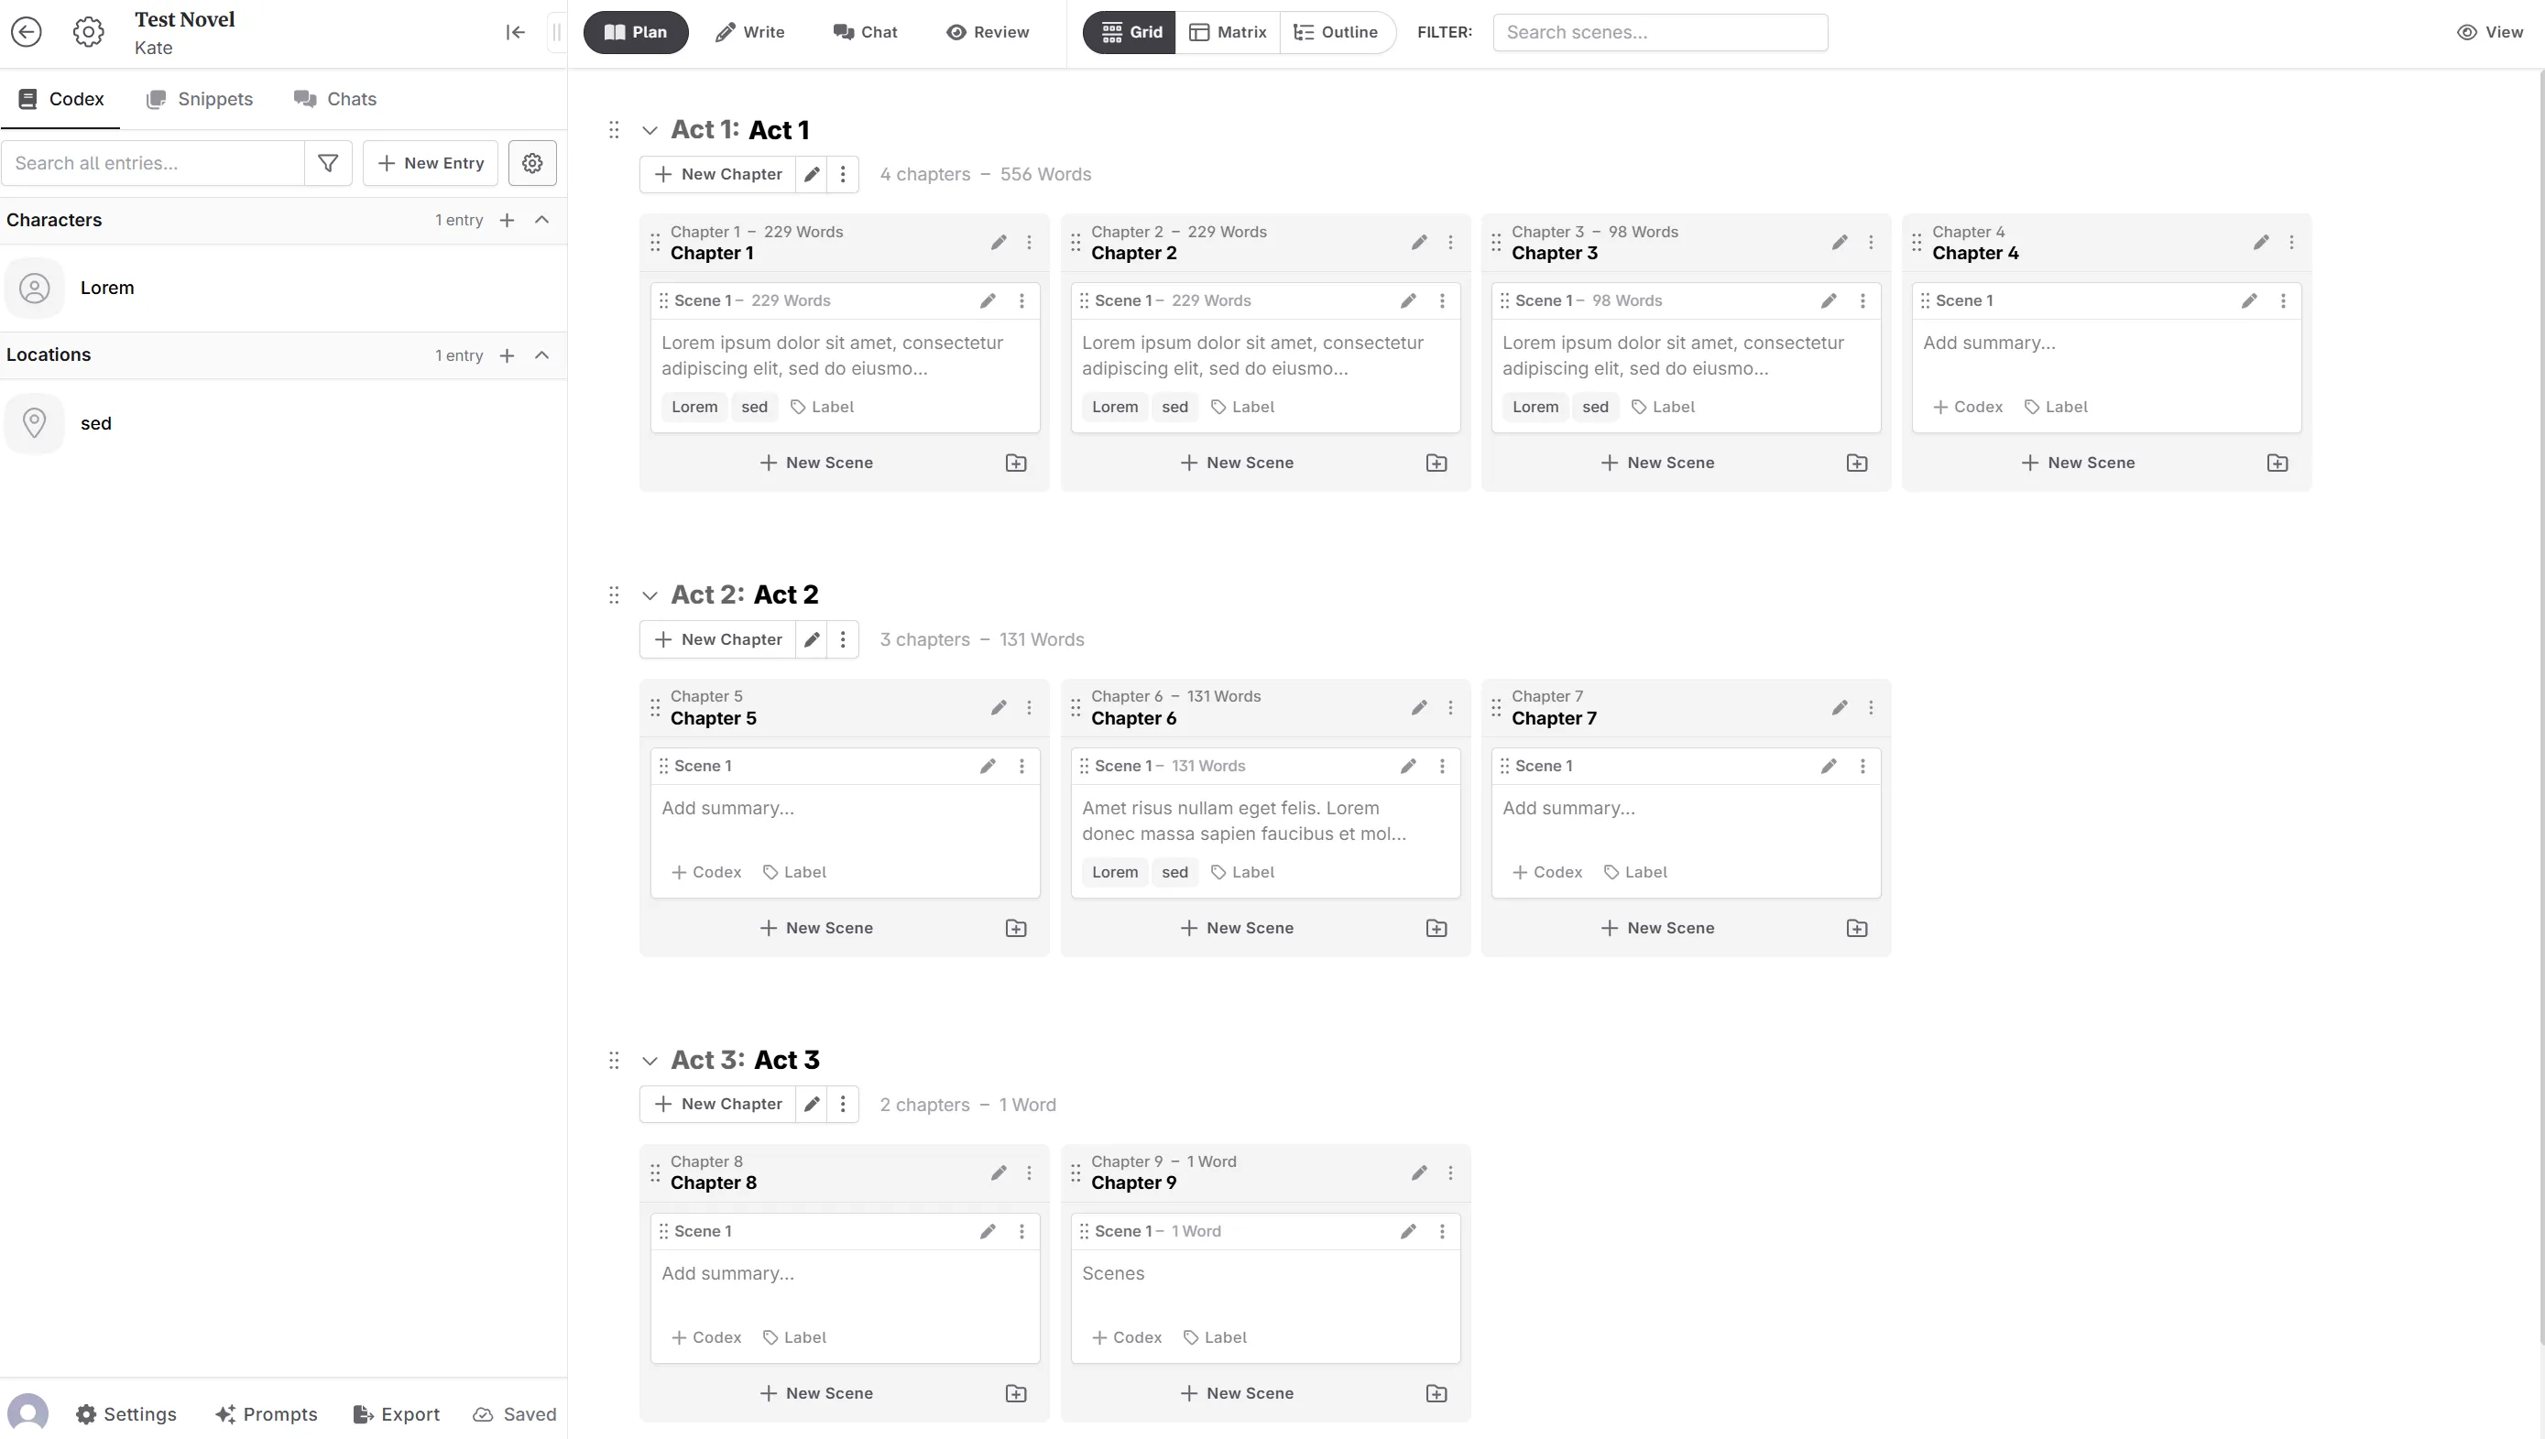The width and height of the screenshot is (2545, 1439).
Task: Go back with the circled arrow icon
Action: point(27,32)
